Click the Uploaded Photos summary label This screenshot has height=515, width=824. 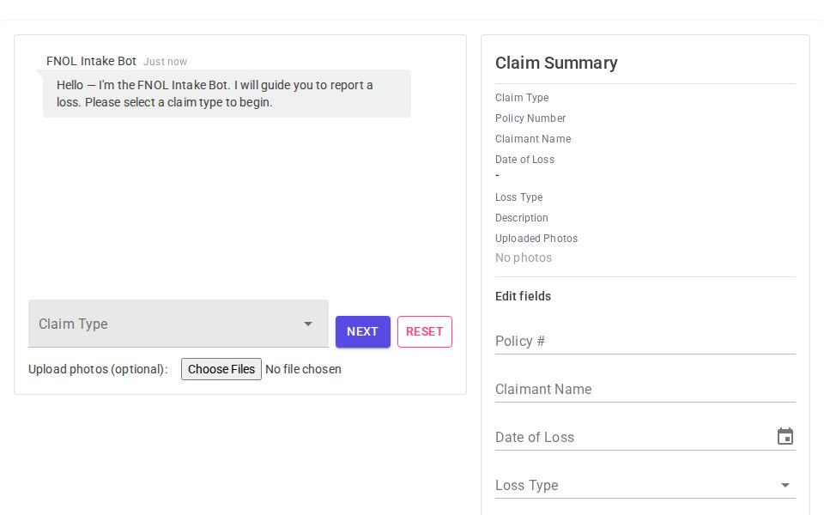[x=536, y=238]
